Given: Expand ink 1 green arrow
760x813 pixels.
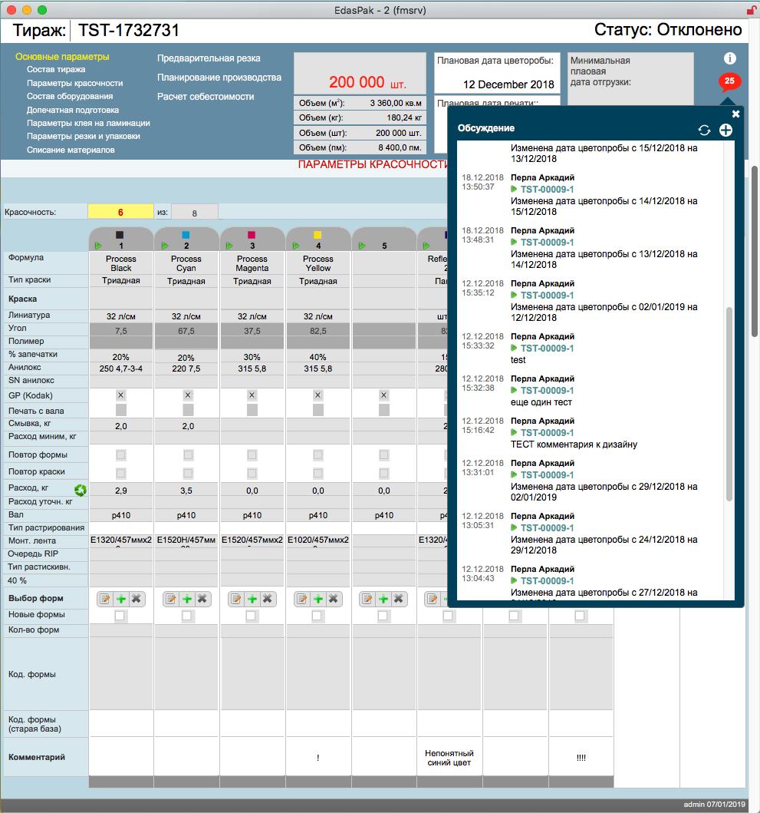Looking at the screenshot, I should pyautogui.click(x=98, y=246).
